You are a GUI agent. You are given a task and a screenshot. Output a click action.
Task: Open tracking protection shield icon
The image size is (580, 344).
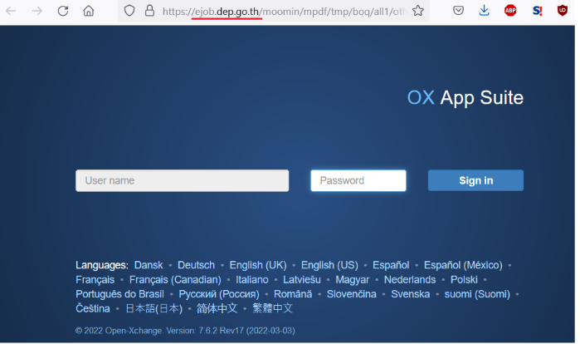point(129,11)
